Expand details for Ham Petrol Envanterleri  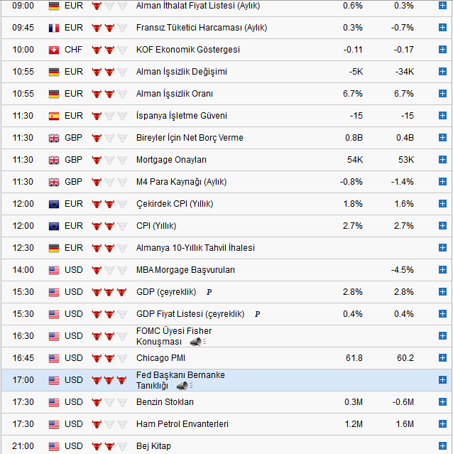click(x=442, y=424)
